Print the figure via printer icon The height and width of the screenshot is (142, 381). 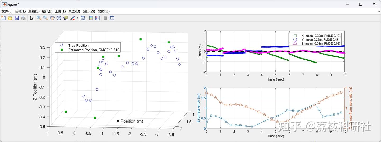(x=23, y=18)
